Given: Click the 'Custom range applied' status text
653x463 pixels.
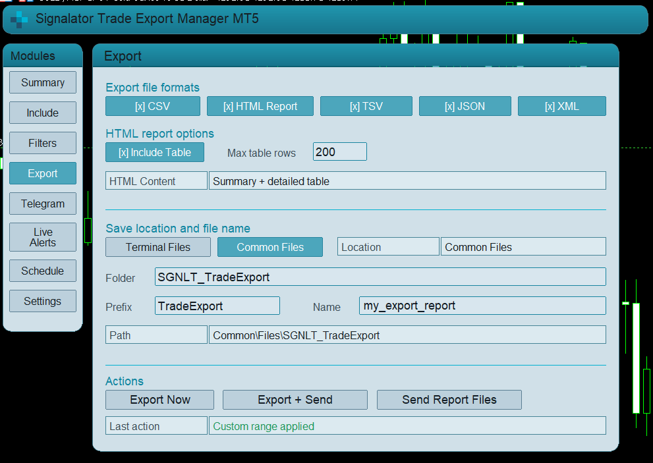Looking at the screenshot, I should (x=264, y=426).
